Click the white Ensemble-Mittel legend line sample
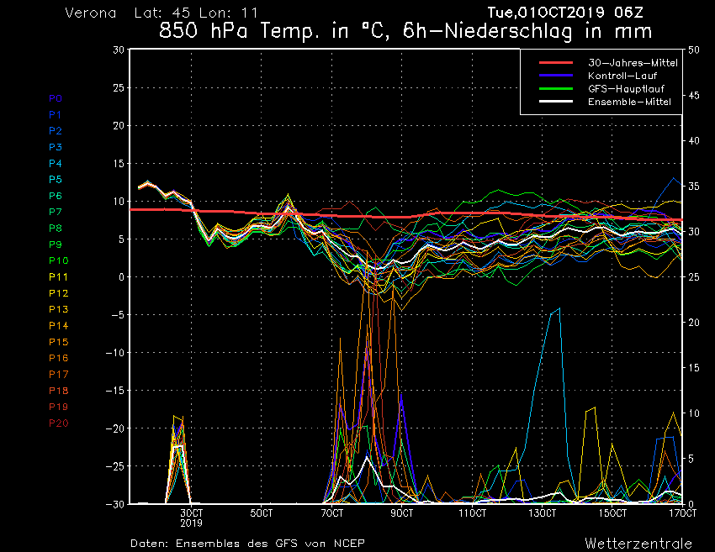Screen dimensions: 715x552 pyautogui.click(x=556, y=101)
